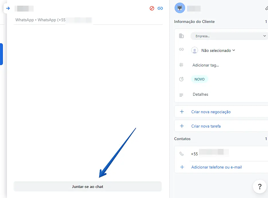Viewport: 268px width, 198px height.
Task: Click the company building icon
Action: (181, 36)
